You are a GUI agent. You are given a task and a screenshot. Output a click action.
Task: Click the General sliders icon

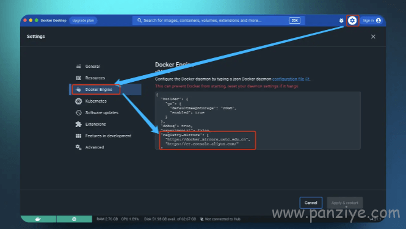[79, 67]
